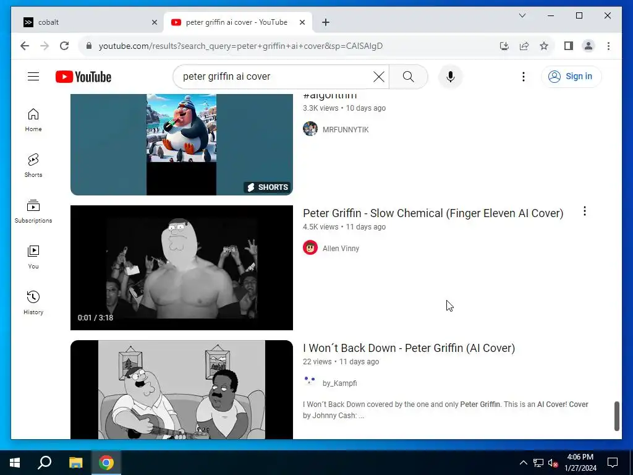Go back with the browser back arrow
633x475 pixels.
(25, 46)
